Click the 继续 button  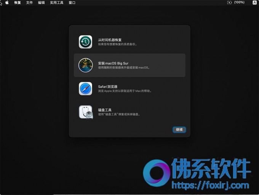(179, 129)
